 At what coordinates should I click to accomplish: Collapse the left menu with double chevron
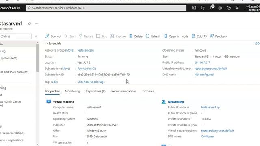click(x=36, y=36)
